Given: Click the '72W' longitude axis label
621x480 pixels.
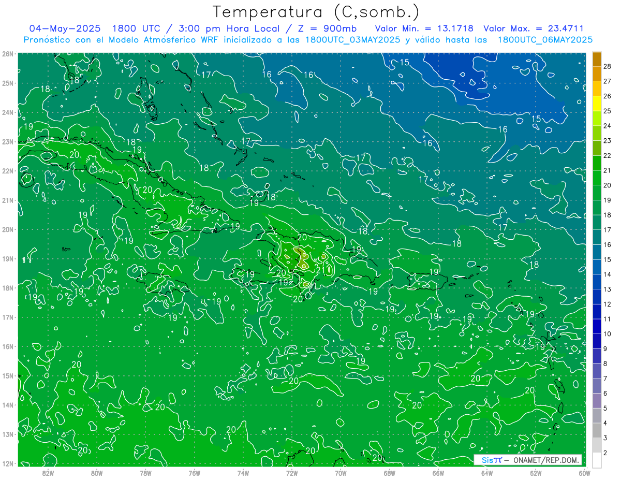Looking at the screenshot, I should (x=292, y=472).
